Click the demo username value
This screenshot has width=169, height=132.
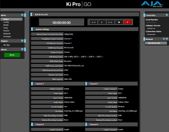(x=66, y=75)
